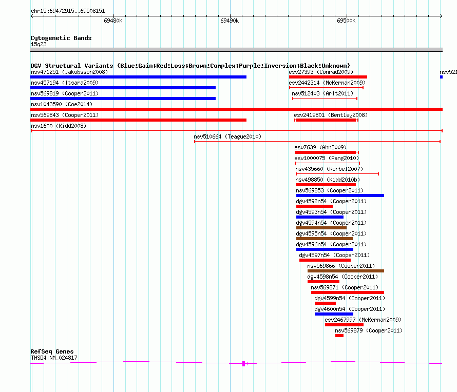Click nsv569871 (Cooper2011) label
This screenshot has width=457, height=392.
[345, 287]
